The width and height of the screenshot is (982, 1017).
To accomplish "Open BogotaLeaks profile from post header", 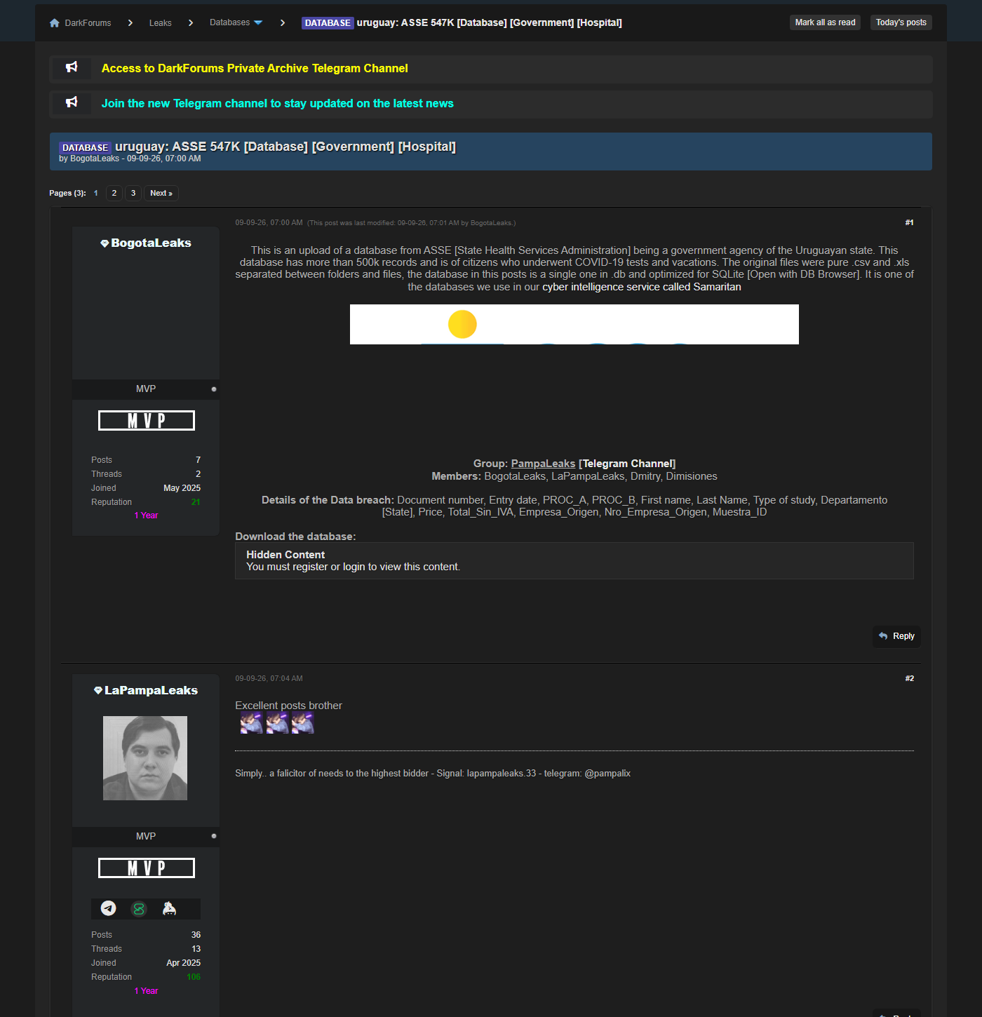I will (x=151, y=243).
